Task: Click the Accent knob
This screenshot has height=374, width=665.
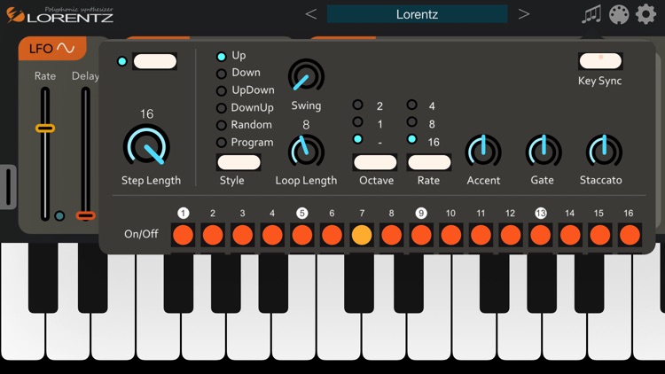Action: point(483,152)
